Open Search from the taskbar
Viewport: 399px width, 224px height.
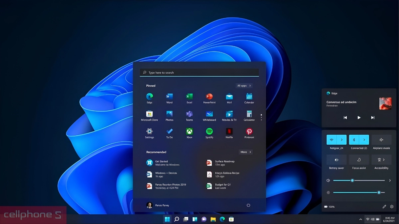click(x=177, y=219)
